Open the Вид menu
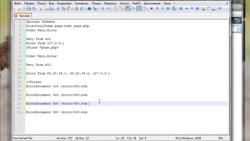Screen dimensions: 250x141 point(51,3)
